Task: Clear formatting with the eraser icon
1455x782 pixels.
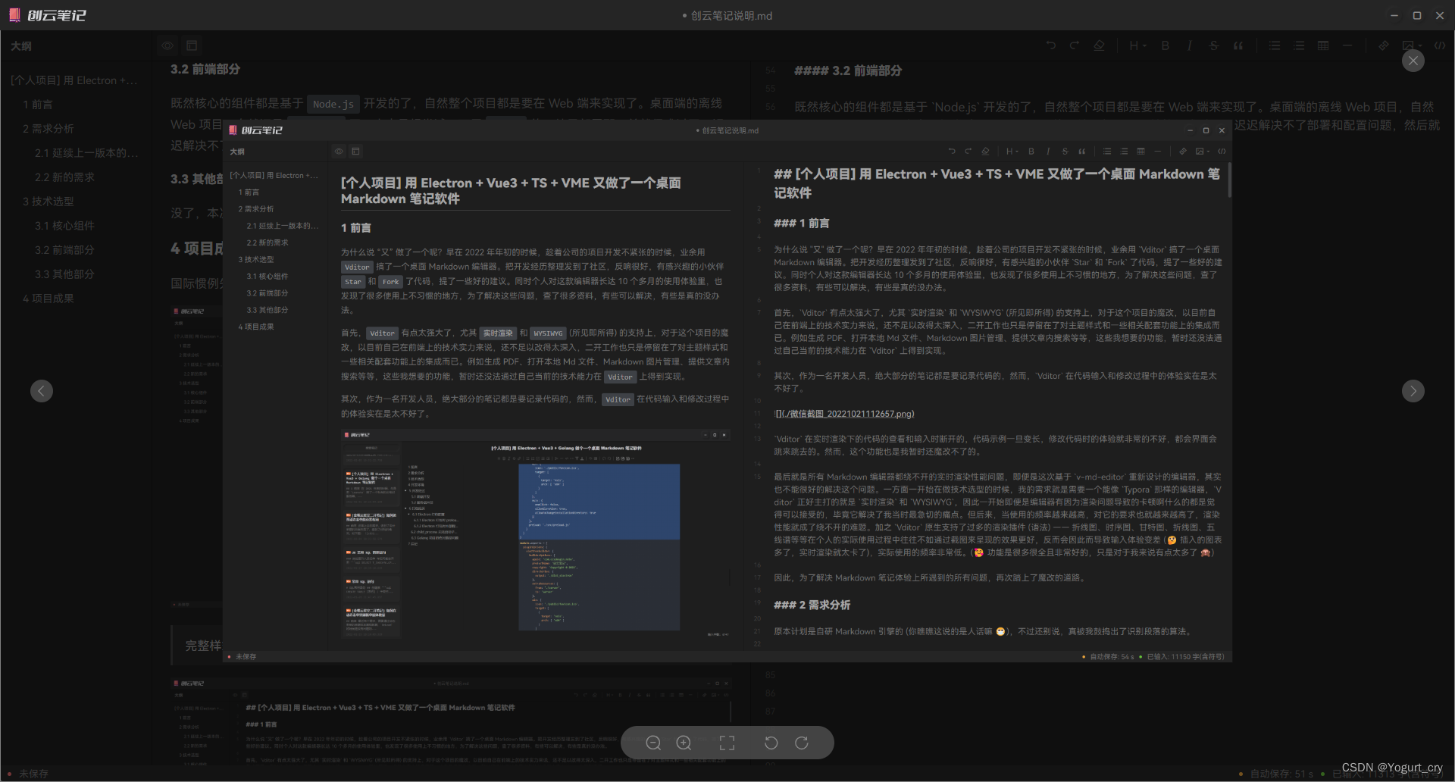Action: 1099,45
